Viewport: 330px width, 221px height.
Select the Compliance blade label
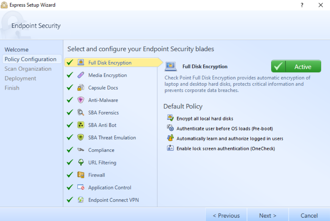click(x=101, y=150)
